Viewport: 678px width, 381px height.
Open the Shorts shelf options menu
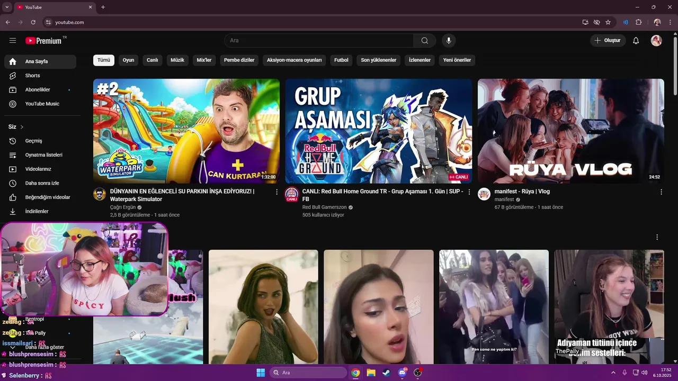tap(657, 238)
